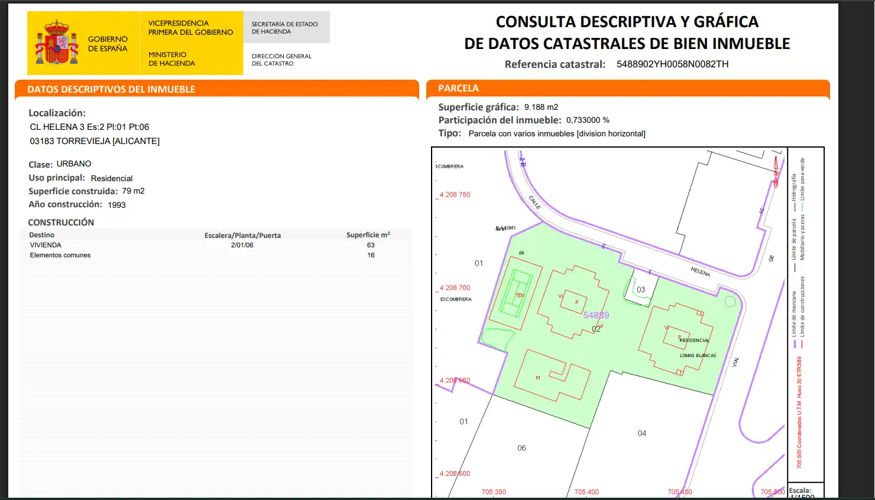875x500 pixels.
Task: Click map coordinate label '4.208.600'
Action: [x=455, y=474]
